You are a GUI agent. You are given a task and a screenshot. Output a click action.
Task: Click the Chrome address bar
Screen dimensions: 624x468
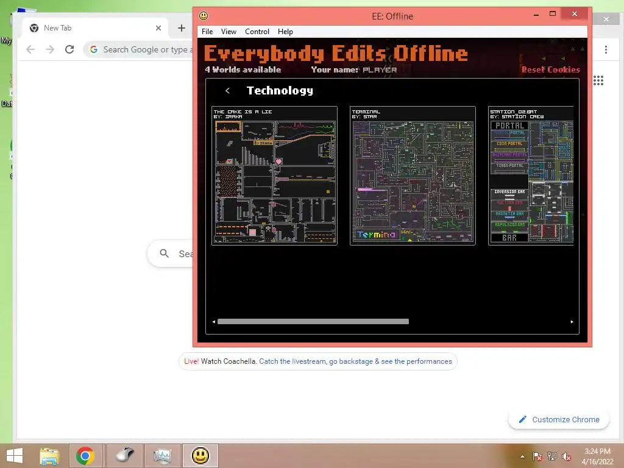point(140,49)
